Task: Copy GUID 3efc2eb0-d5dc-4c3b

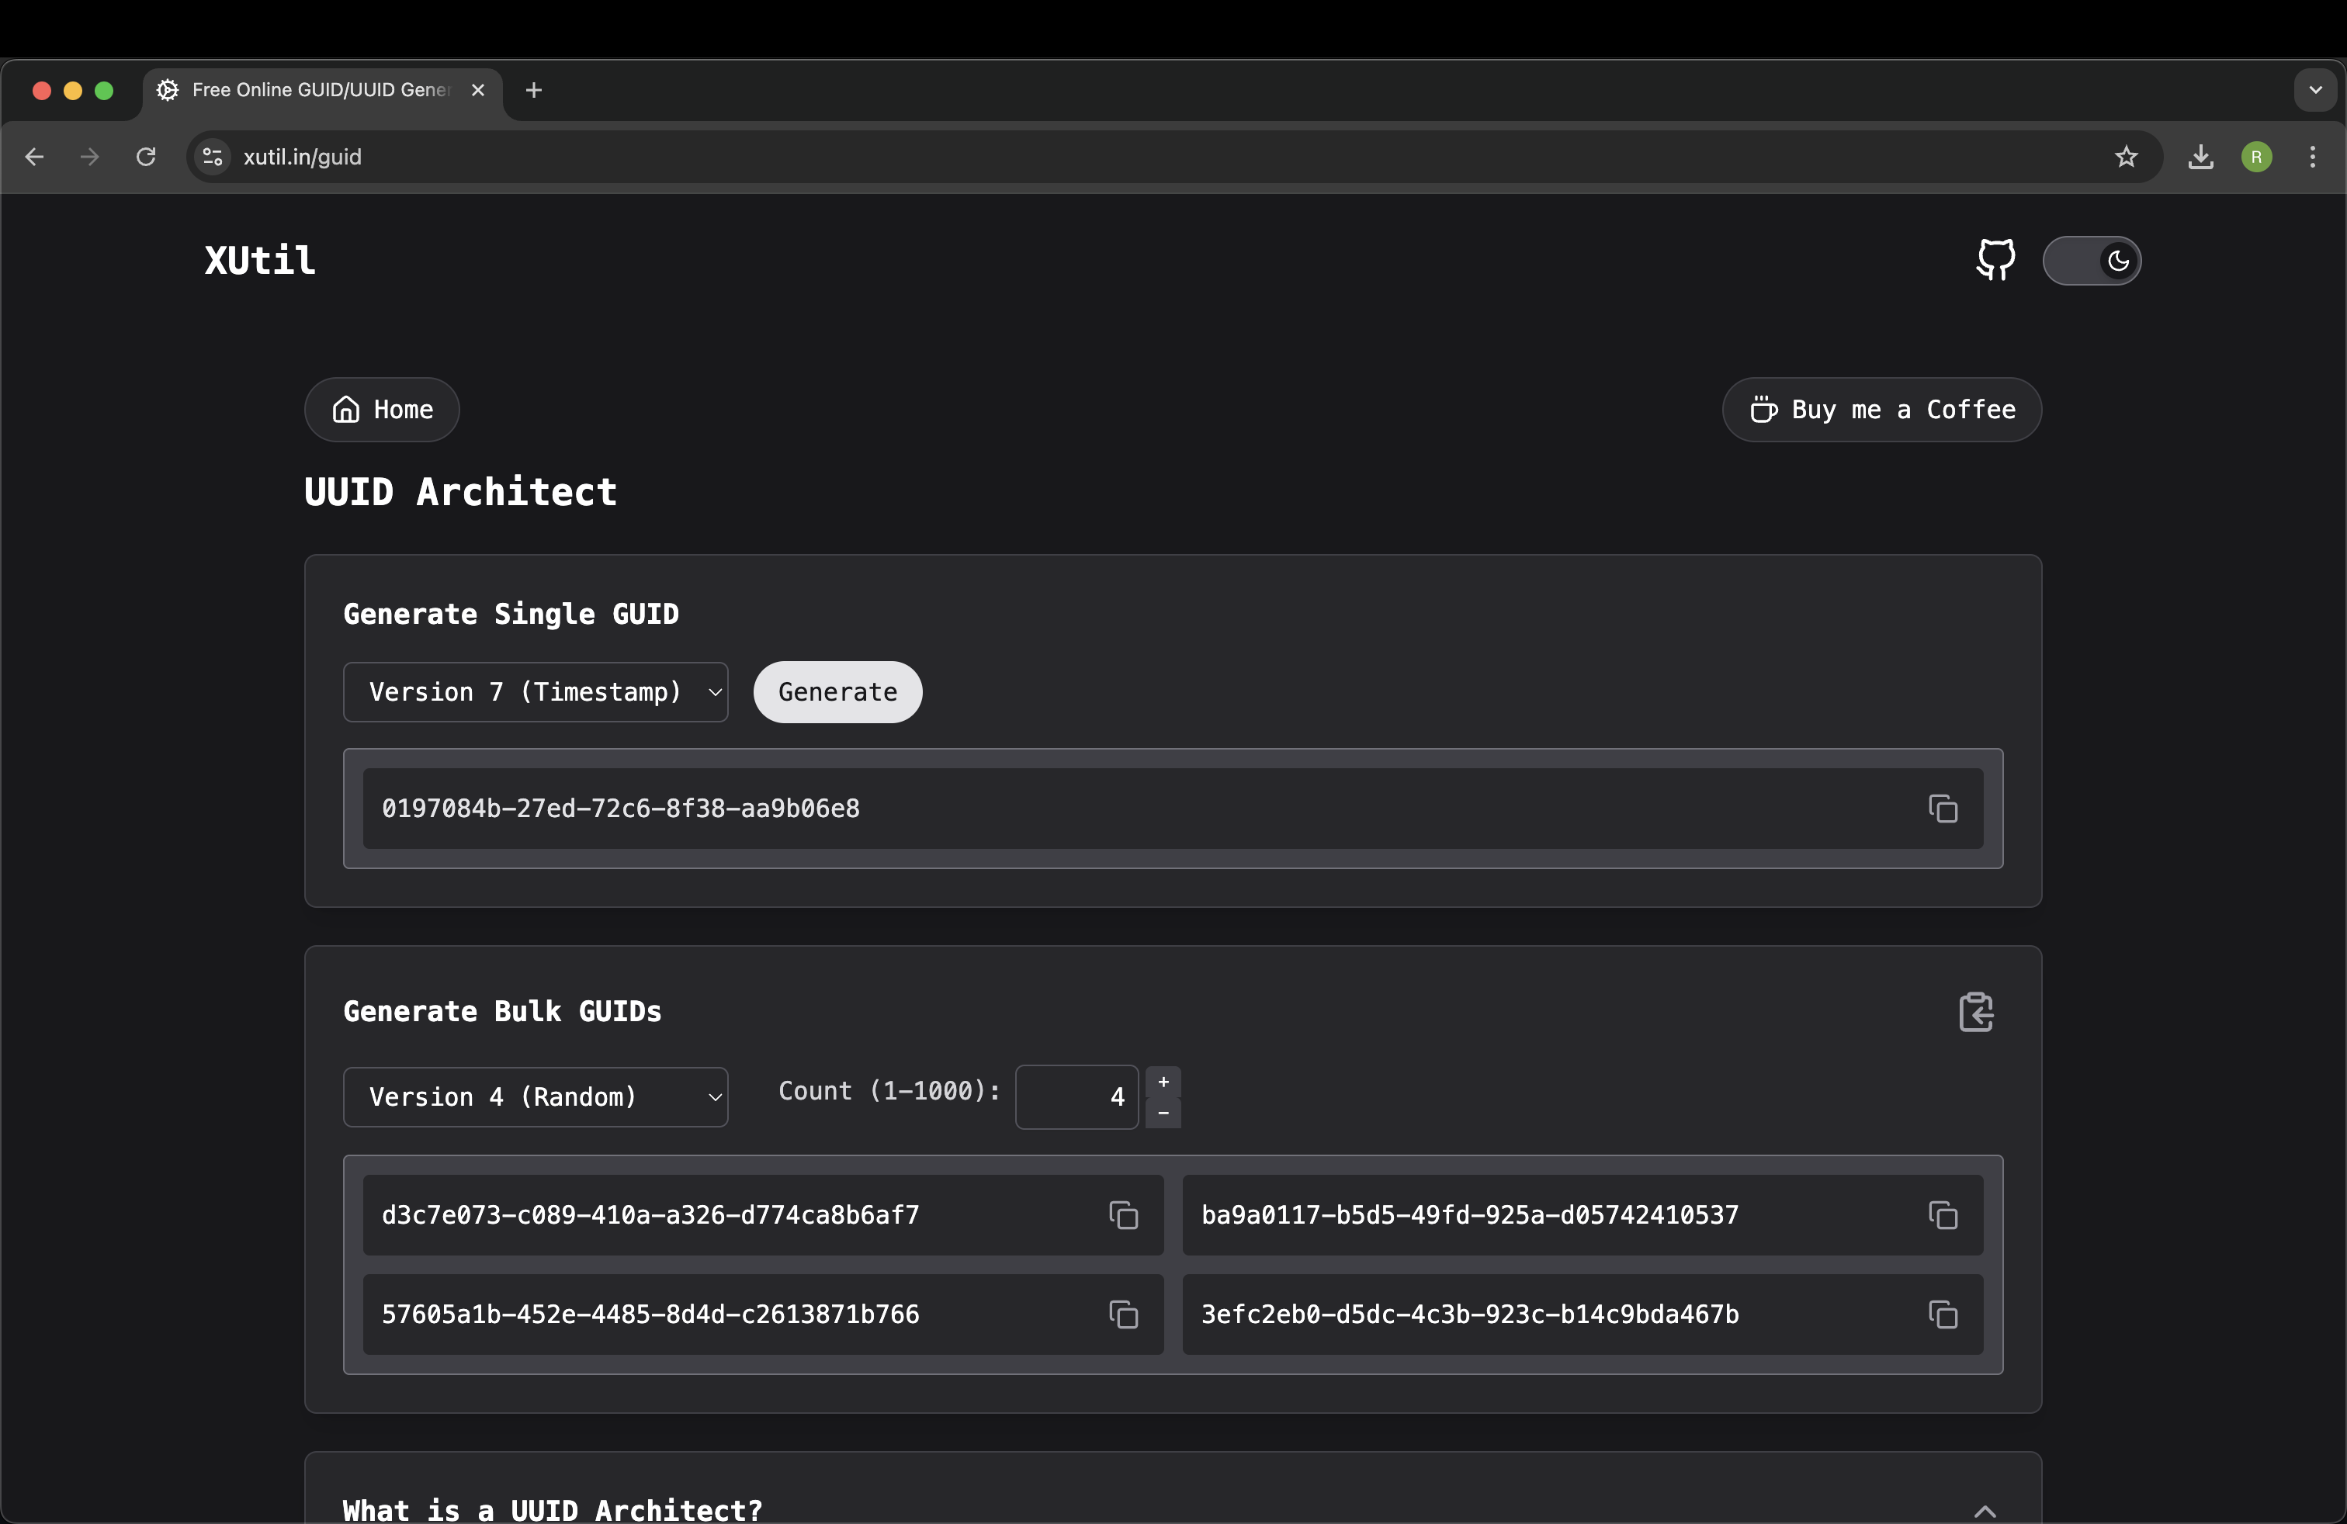Action: coord(1943,1314)
